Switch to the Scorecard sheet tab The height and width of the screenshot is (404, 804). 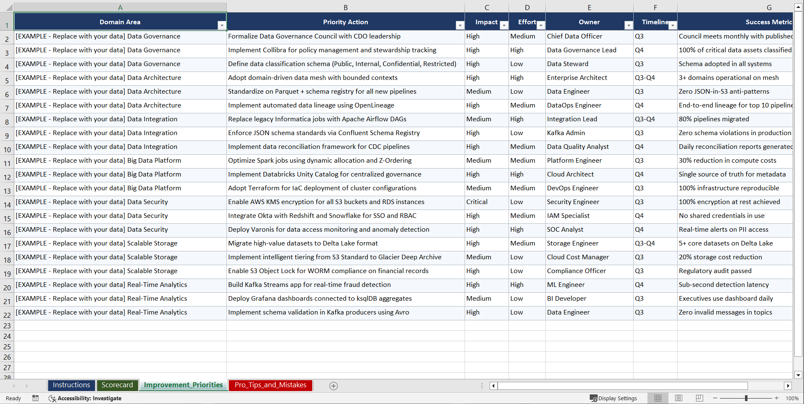pyautogui.click(x=117, y=385)
